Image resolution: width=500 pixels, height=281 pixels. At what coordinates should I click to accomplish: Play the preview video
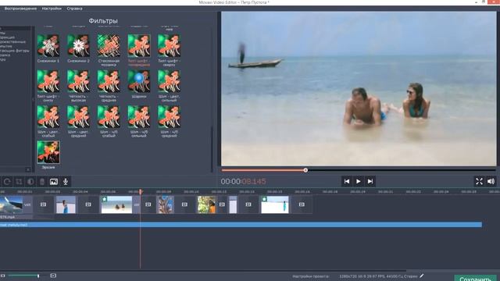click(x=359, y=181)
